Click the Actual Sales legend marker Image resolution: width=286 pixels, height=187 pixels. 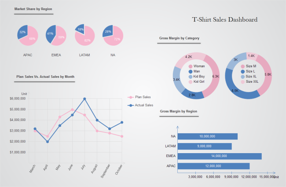tap(131, 105)
